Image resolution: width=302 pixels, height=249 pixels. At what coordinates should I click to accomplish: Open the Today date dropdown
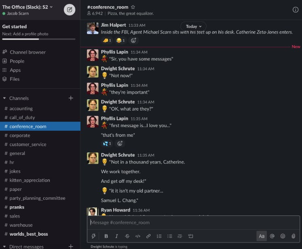tap(194, 26)
